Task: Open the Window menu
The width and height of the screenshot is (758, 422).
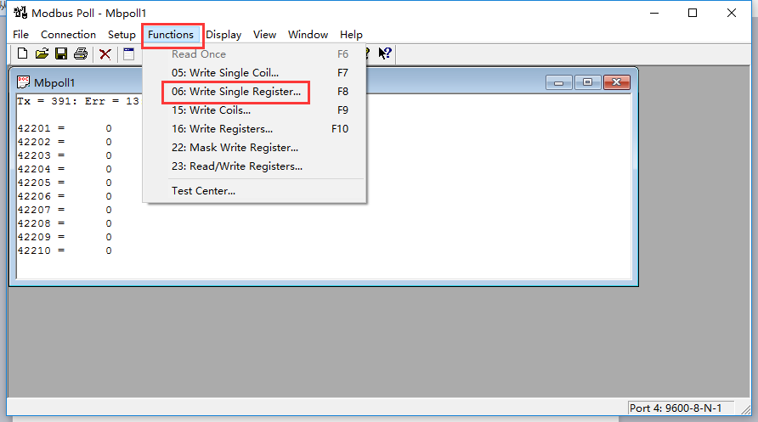Action: pyautogui.click(x=308, y=35)
